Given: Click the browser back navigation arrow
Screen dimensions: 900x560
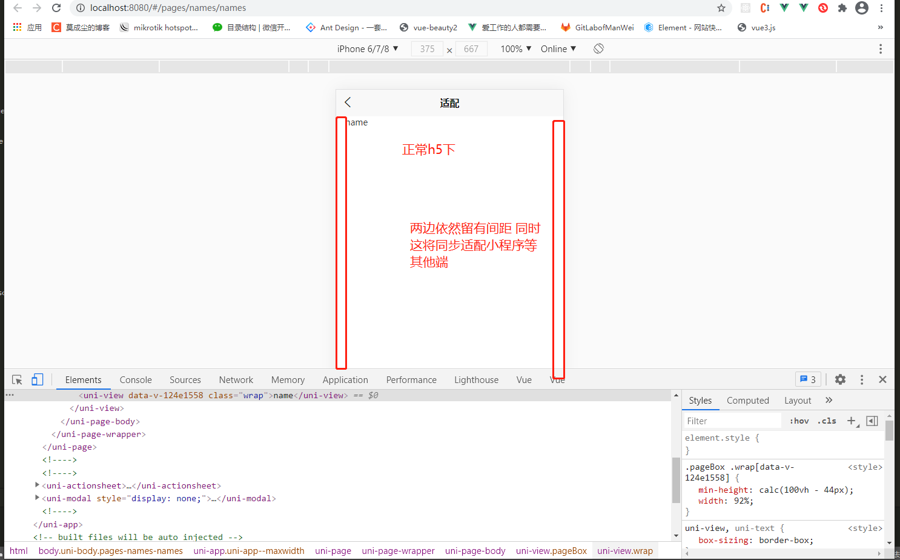Looking at the screenshot, I should pos(18,8).
